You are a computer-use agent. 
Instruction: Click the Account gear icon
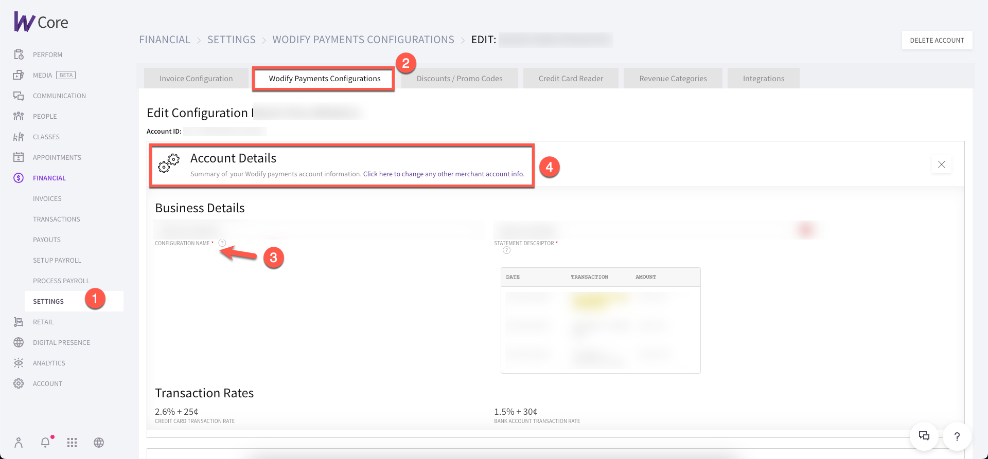(19, 383)
